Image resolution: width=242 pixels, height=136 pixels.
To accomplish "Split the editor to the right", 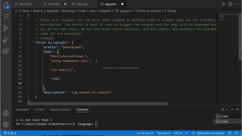I will click(230, 4).
